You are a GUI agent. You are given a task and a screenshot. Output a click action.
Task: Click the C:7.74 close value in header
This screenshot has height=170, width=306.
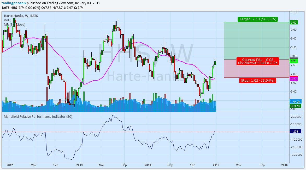pos(79,8)
